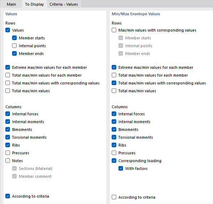
Task: Uncheck Torsional moments in Values columns
Action: (7, 137)
